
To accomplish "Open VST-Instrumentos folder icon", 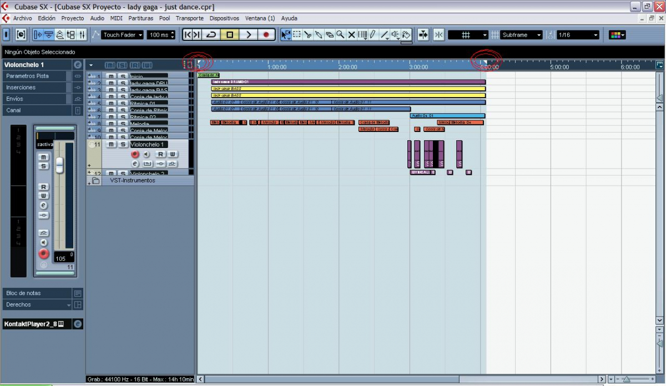I will pos(95,181).
